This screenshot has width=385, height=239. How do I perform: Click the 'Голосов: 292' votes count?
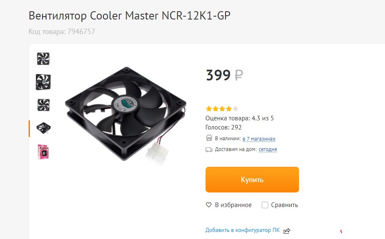pyautogui.click(x=223, y=127)
